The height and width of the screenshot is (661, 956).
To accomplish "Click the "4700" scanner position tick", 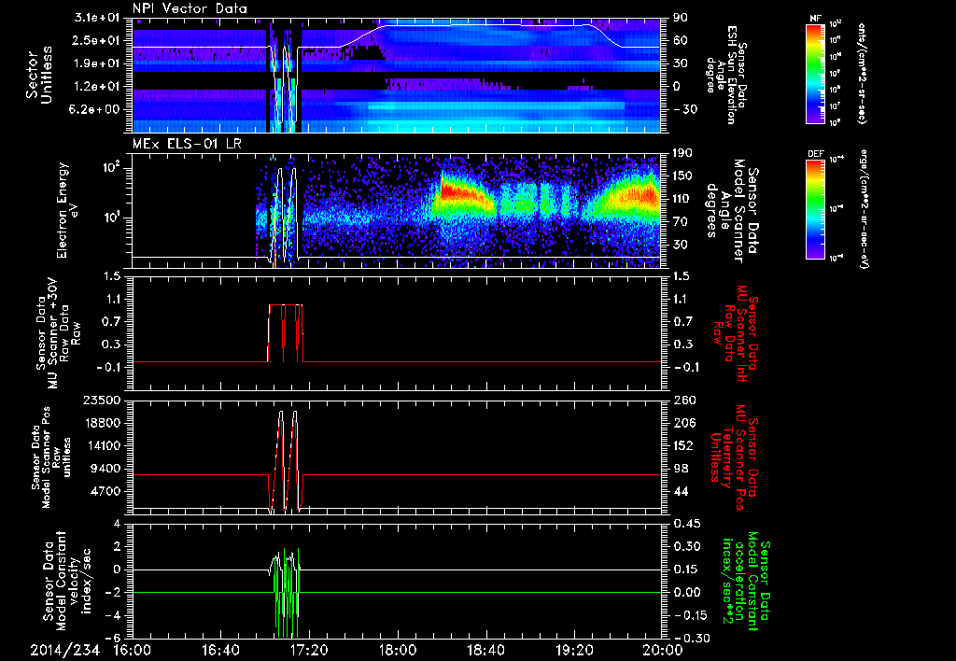I will (105, 491).
